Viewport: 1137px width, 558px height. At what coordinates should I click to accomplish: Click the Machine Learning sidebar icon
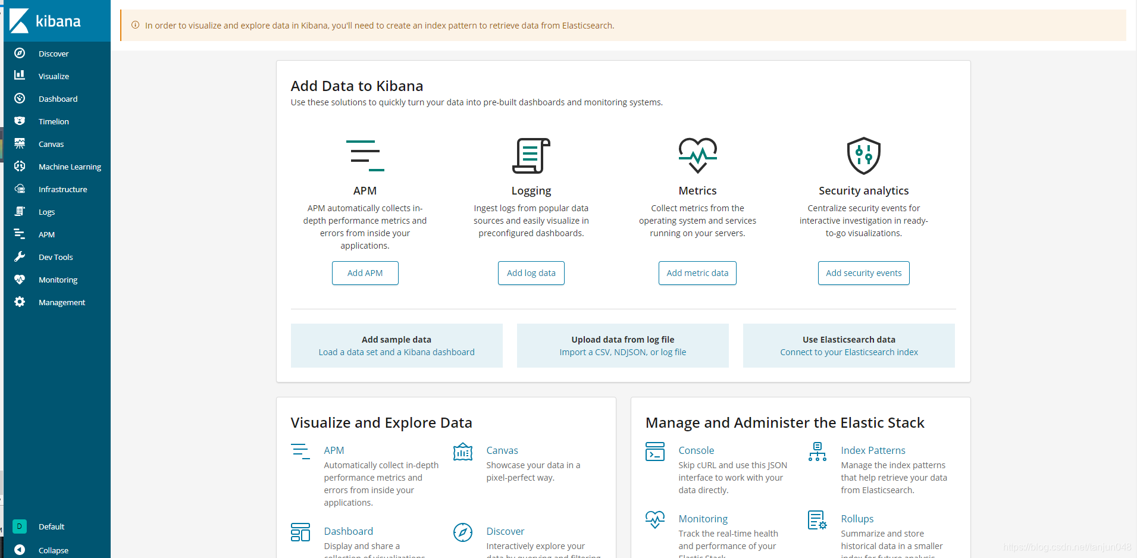click(20, 166)
